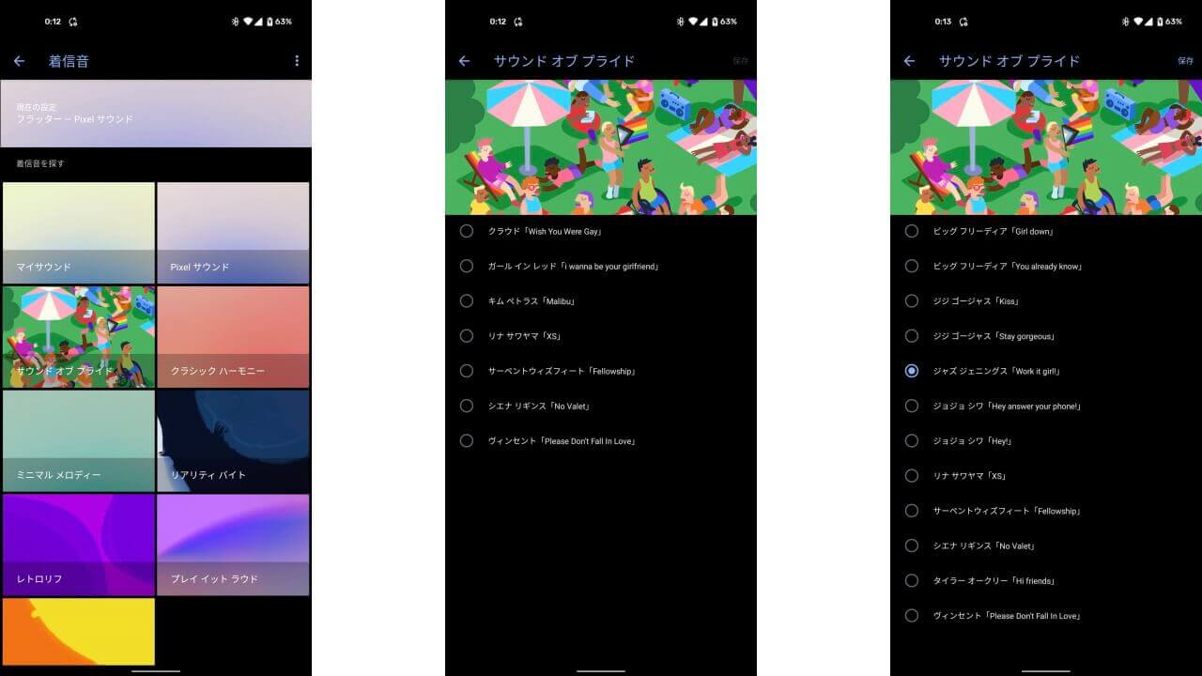Open the current setting card showing フラッター
Viewport: 1202px width, 676px height.
[x=156, y=113]
